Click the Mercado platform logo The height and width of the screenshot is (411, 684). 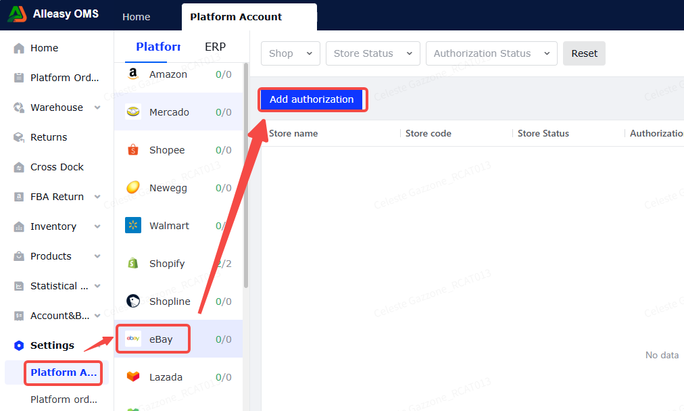click(x=133, y=112)
